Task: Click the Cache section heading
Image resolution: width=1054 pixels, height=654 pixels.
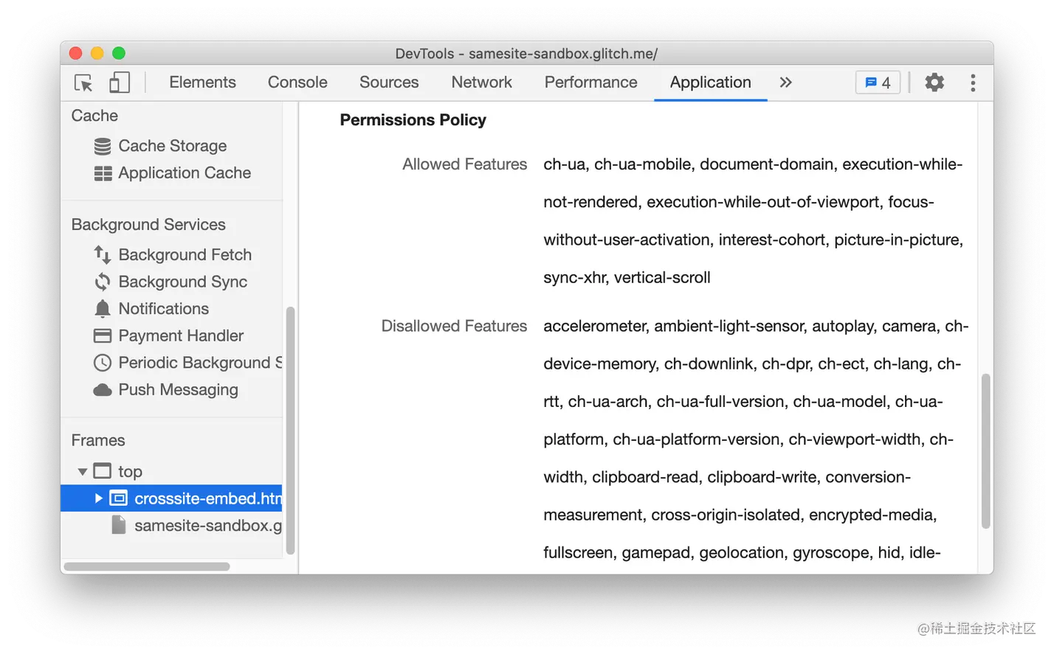Action: [94, 116]
